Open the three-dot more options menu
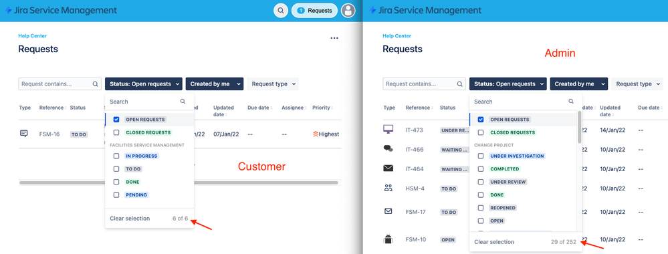Screen dimensions: 668x254 point(334,38)
